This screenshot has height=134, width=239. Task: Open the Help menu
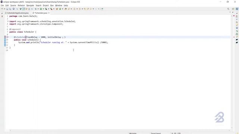click(x=66, y=6)
